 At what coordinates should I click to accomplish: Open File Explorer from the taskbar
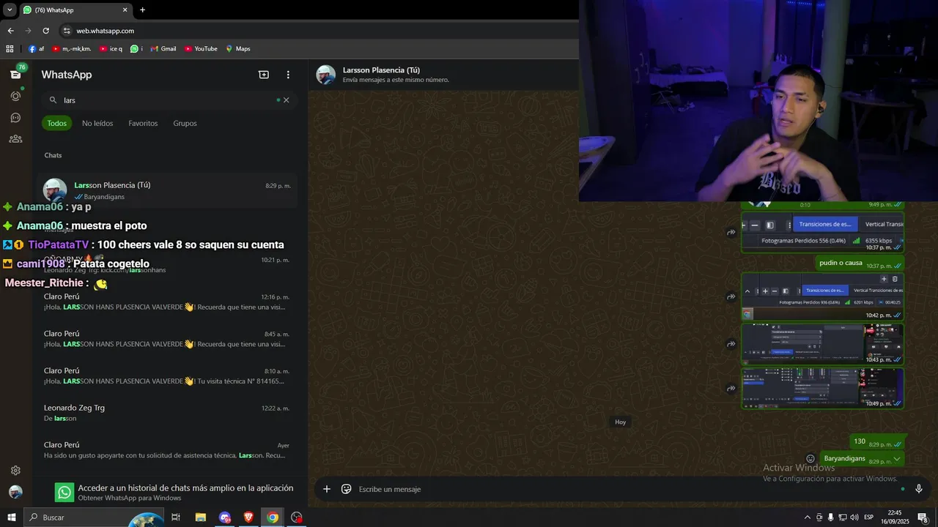point(200,517)
